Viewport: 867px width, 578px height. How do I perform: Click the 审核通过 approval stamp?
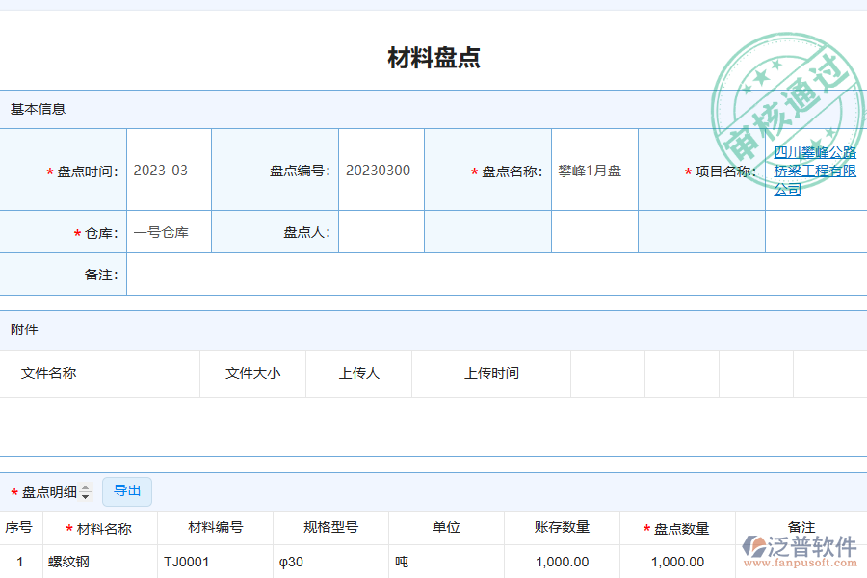(788, 69)
